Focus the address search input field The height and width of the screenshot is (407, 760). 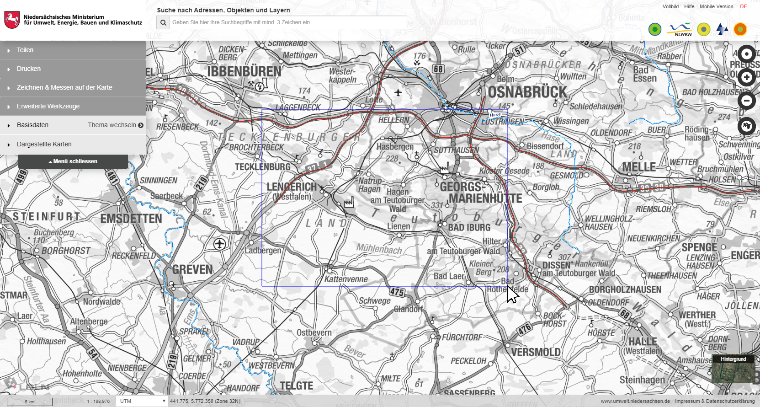[x=288, y=22]
